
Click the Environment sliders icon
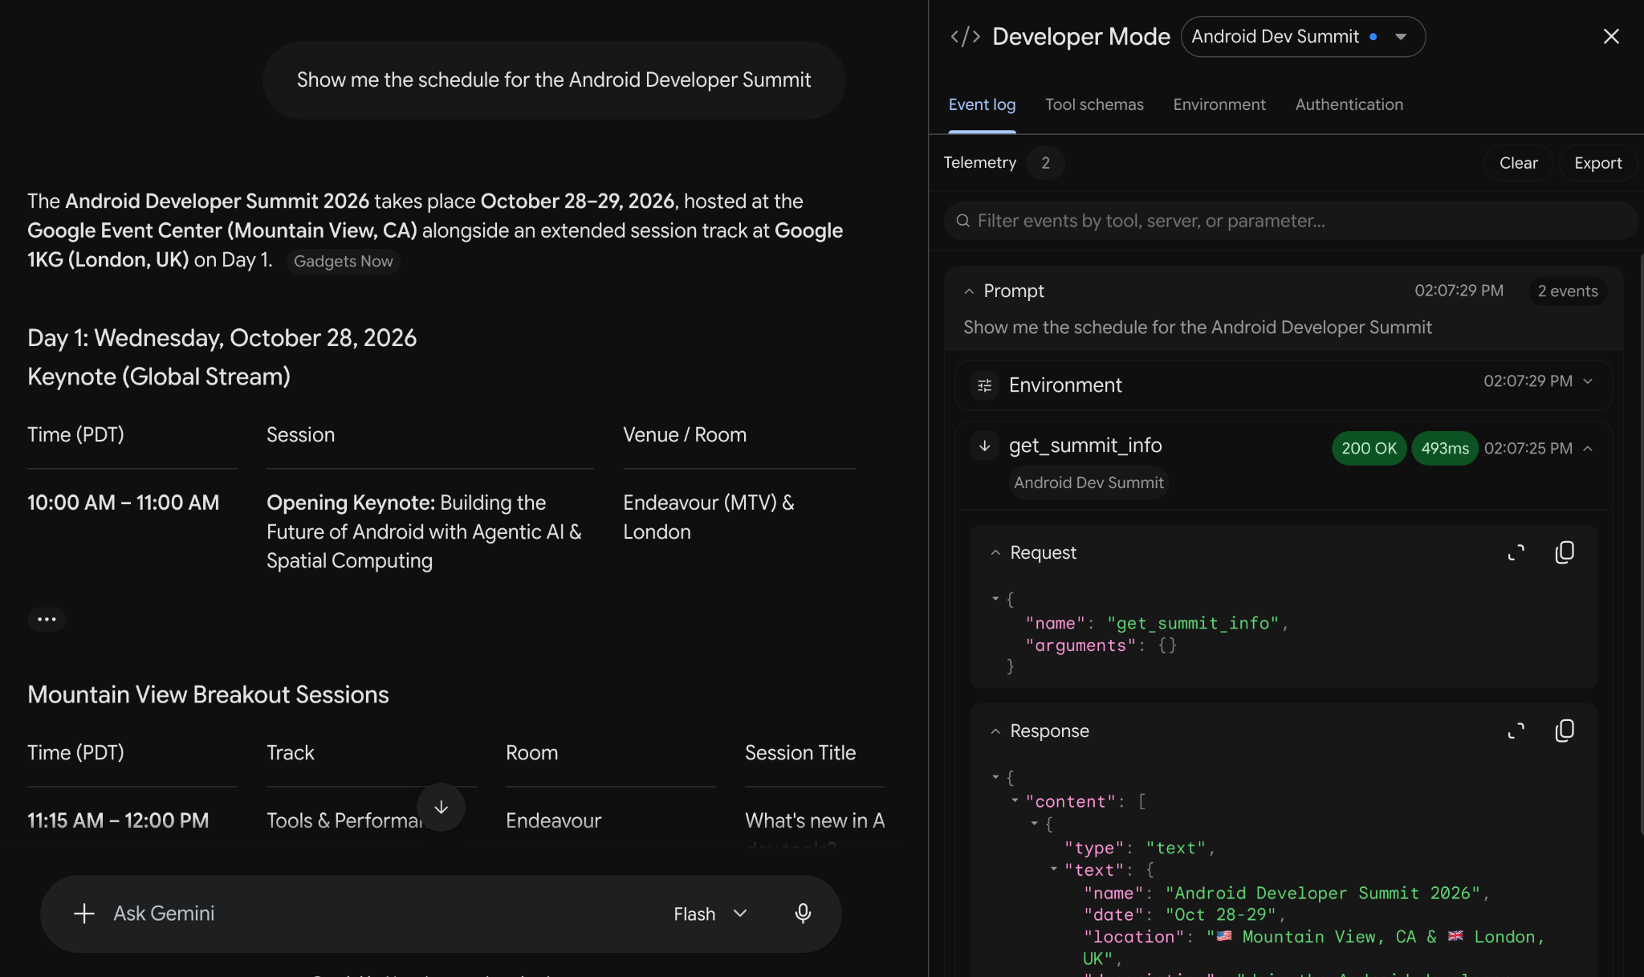click(x=984, y=385)
